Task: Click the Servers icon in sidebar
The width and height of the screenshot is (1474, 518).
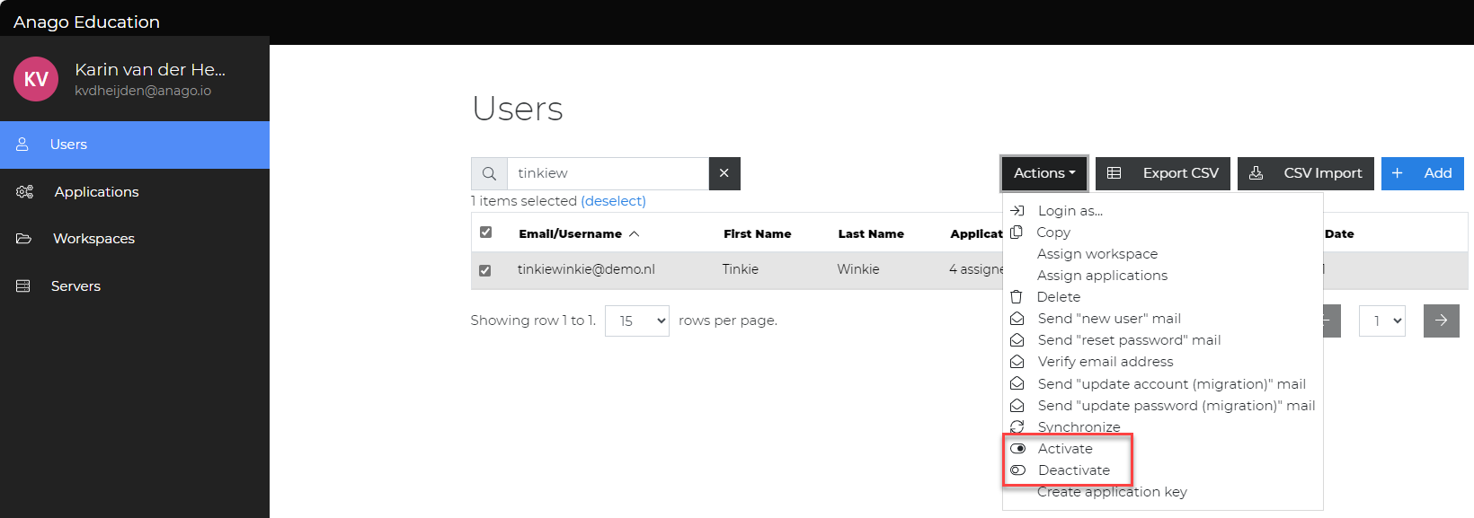Action: [23, 286]
